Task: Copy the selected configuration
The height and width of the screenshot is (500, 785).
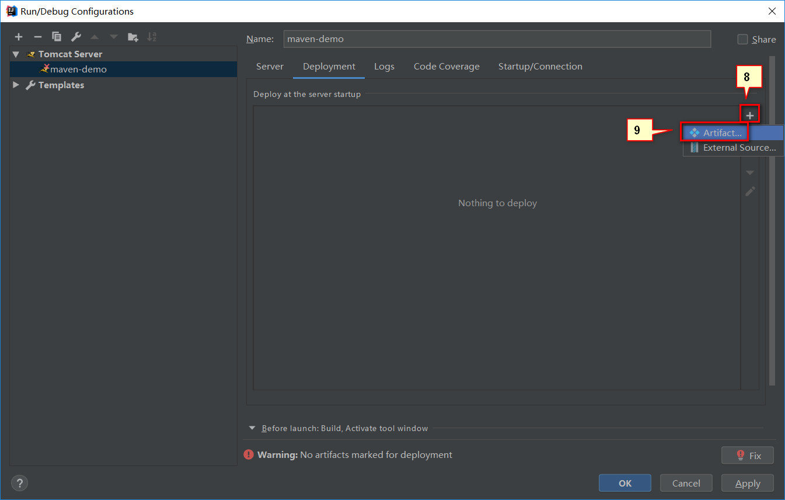Action: [x=57, y=37]
